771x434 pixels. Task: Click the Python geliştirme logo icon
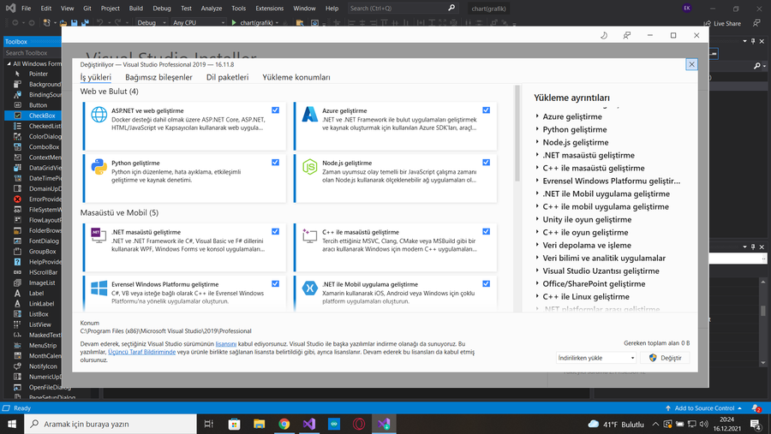tap(98, 167)
